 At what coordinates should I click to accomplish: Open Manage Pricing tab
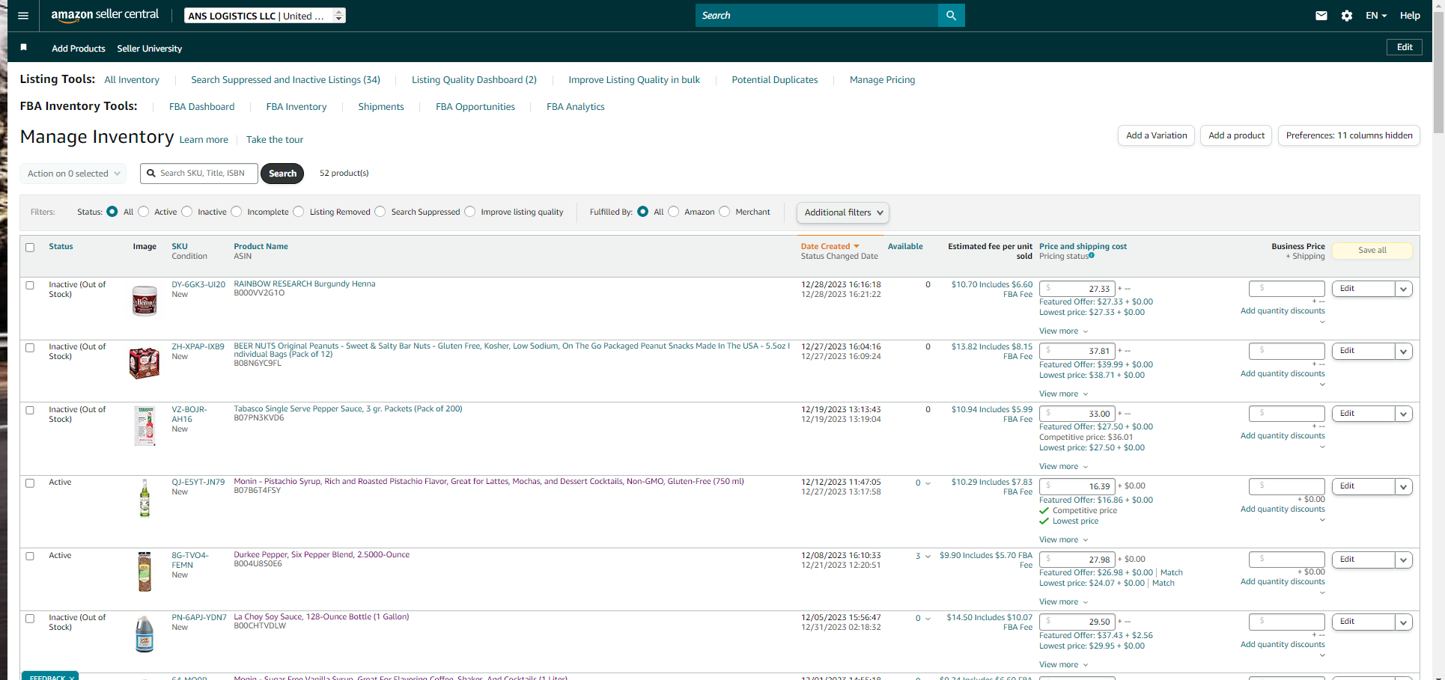[x=882, y=80]
